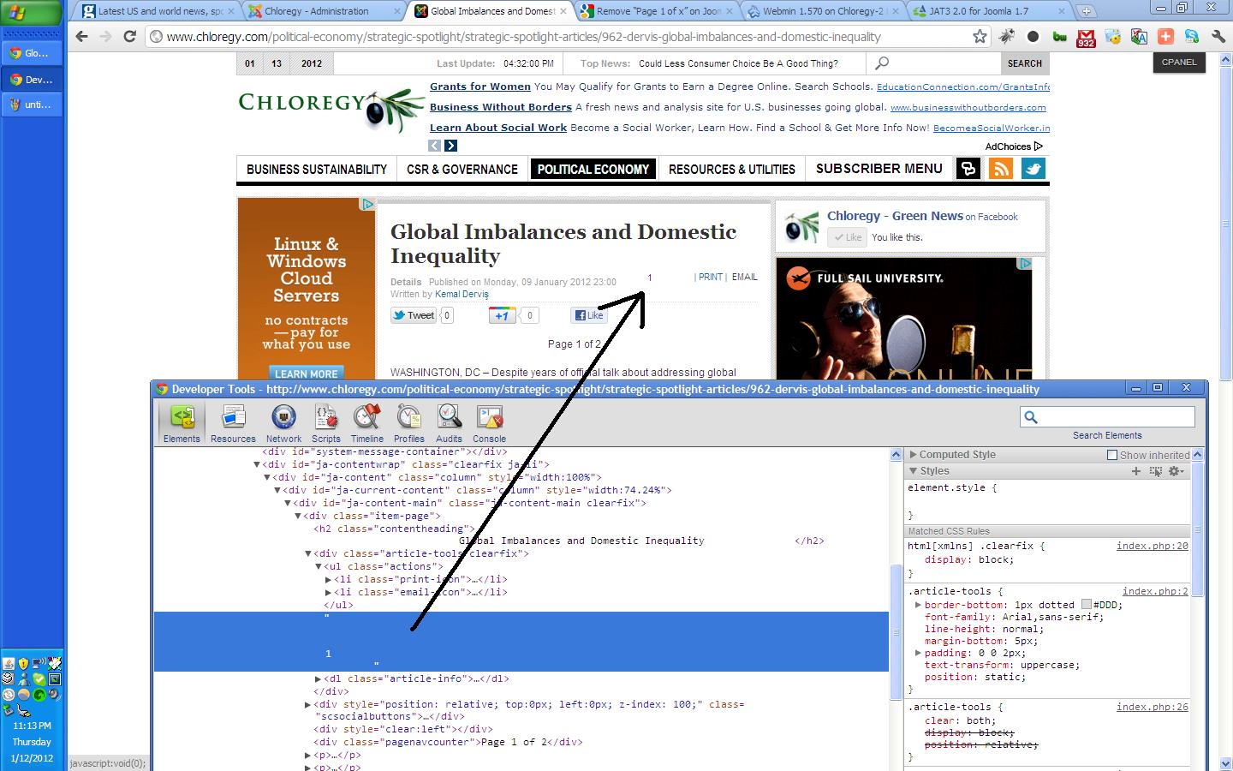Image resolution: width=1233 pixels, height=771 pixels.
Task: Click the bug extension icon in Chrome toolbar
Action: coord(1007,37)
